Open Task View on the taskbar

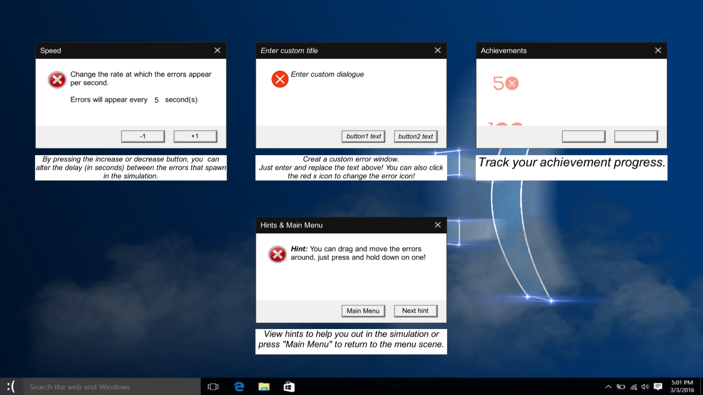point(213,386)
